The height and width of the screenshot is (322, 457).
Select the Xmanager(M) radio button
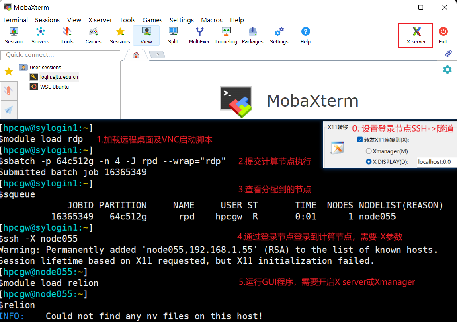pos(369,151)
